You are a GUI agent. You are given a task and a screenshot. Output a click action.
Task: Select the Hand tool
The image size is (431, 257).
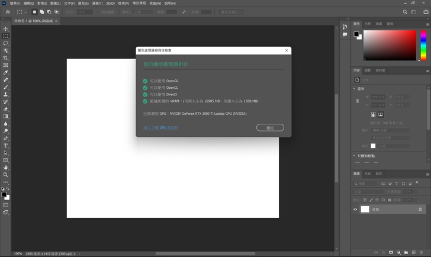(6, 167)
